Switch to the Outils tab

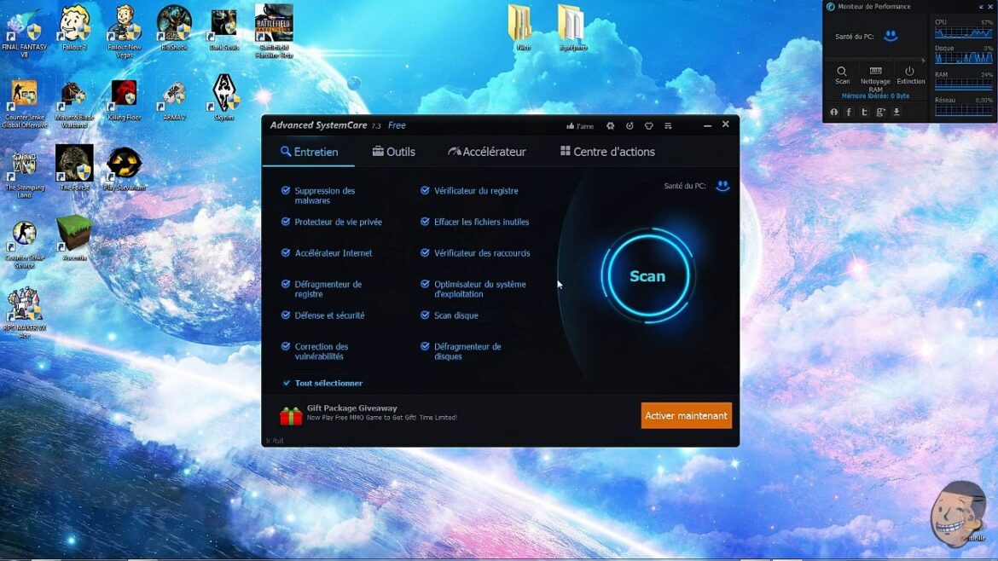pos(394,152)
